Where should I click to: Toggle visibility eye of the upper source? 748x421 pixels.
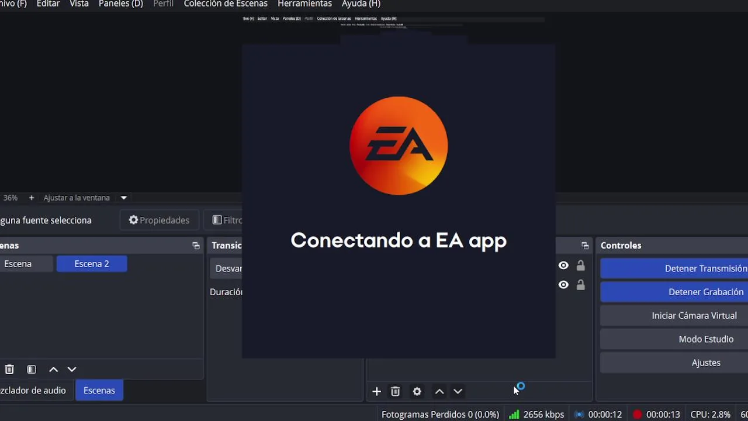point(563,265)
